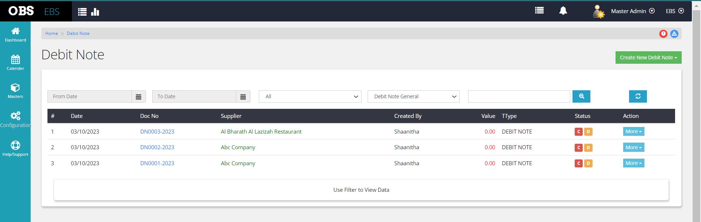
Task: Open More actions for DN0001-2023
Action: coord(633,163)
